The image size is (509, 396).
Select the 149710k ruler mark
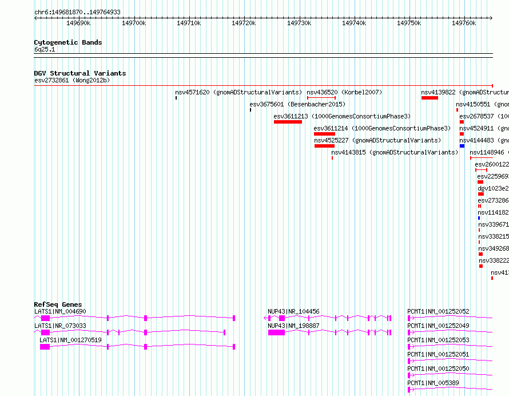[189, 23]
